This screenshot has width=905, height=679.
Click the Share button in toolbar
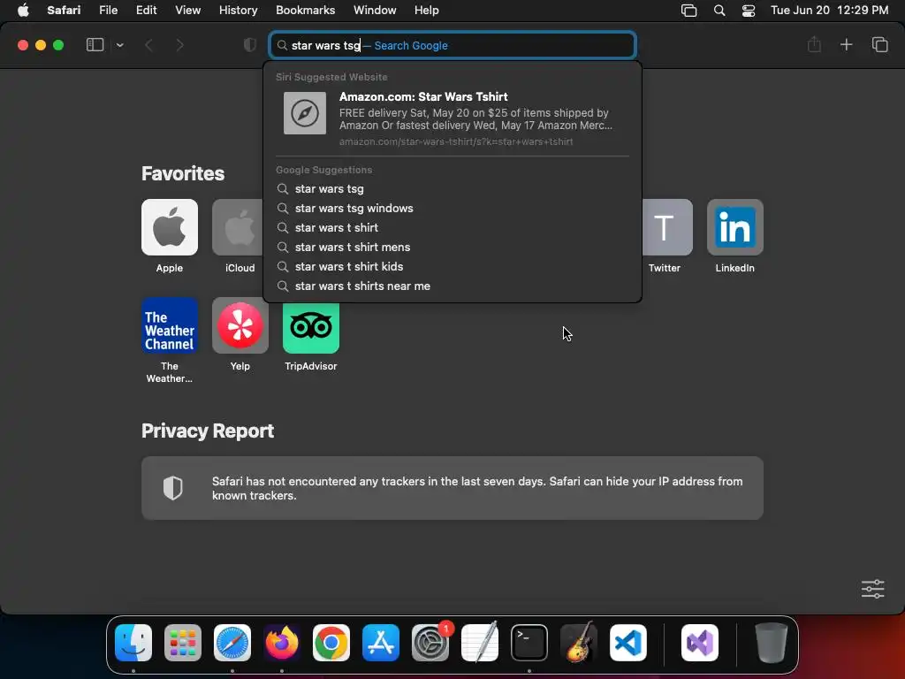(814, 44)
